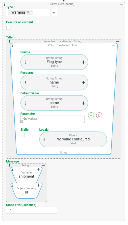
Task: Collapse the inner Value from localization block
Action: pos(113,45)
